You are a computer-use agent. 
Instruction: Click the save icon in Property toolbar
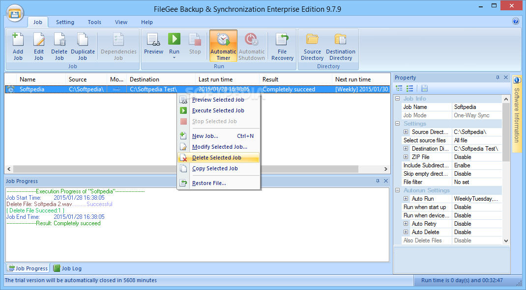[x=424, y=88]
